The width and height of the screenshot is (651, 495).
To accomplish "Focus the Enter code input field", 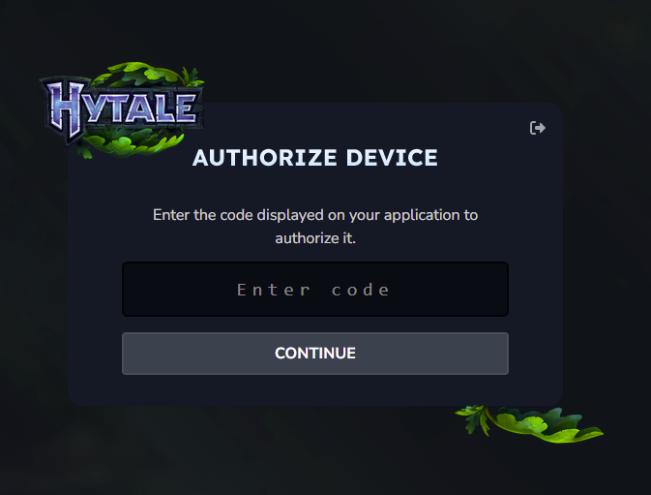I will click(x=315, y=290).
